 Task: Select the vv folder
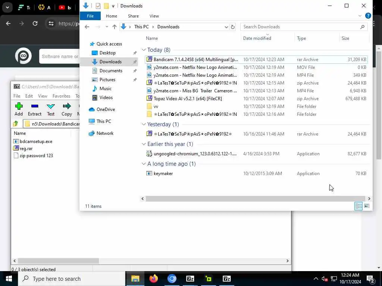coord(256,107)
